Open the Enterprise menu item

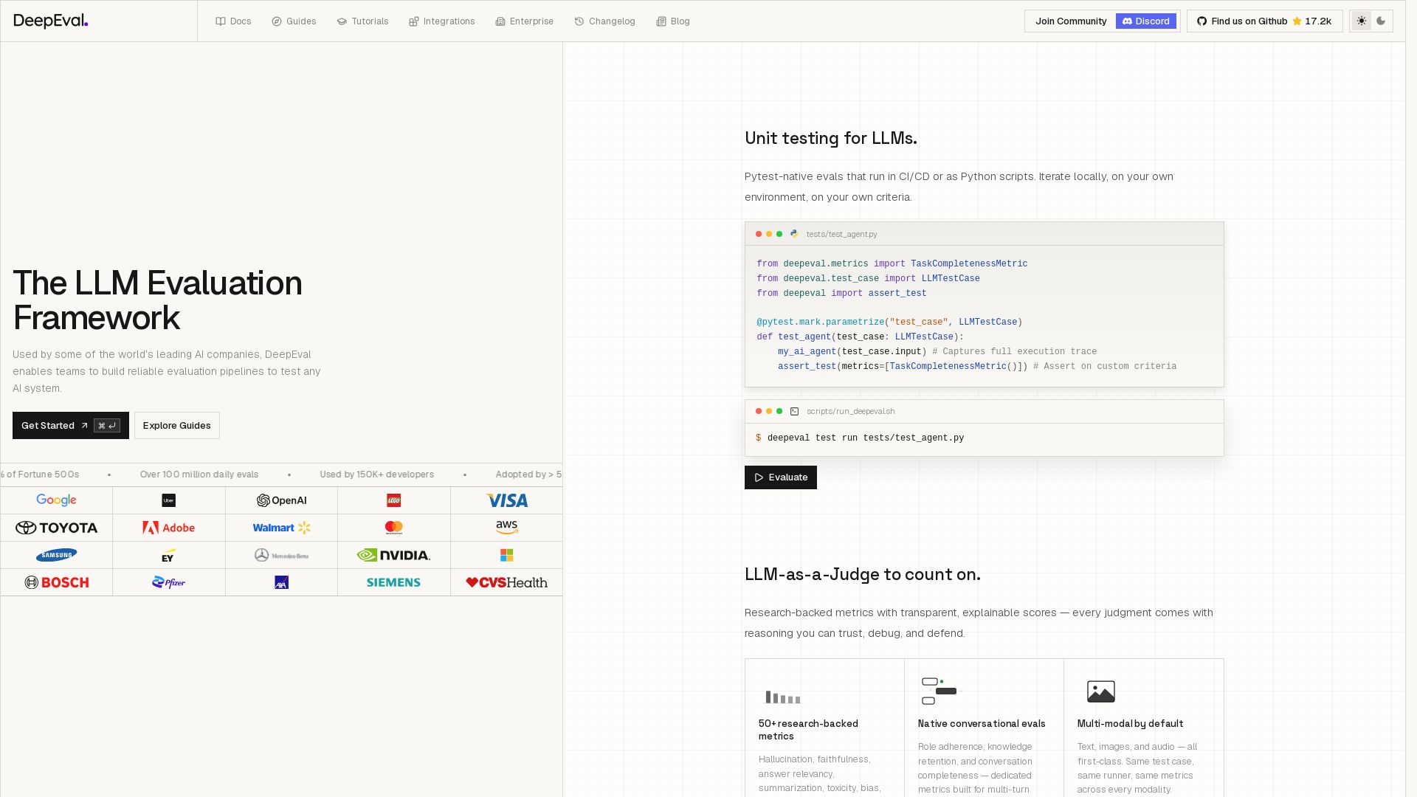525,21
